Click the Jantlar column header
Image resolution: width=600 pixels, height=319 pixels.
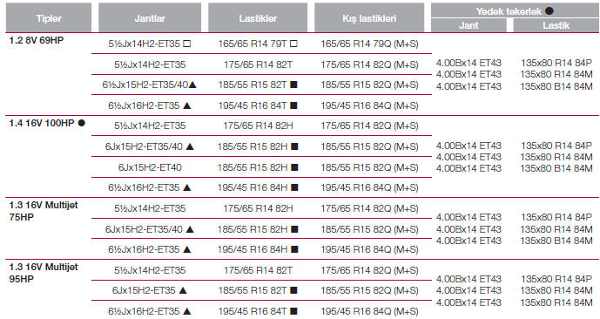click(150, 17)
